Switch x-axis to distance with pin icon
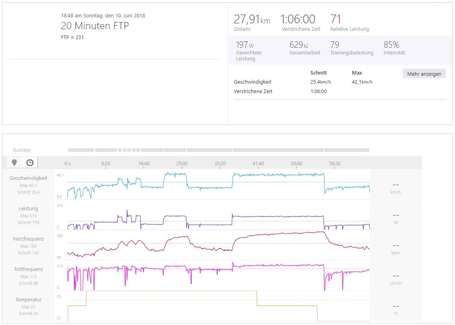 15,162
